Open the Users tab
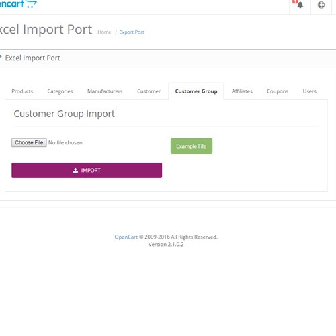The width and height of the screenshot is (336, 336). [310, 91]
